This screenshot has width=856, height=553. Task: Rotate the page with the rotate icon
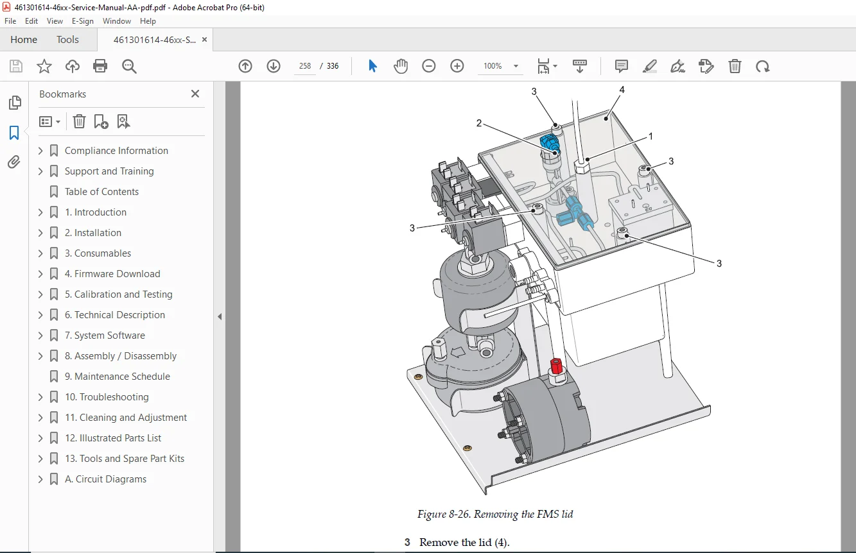(x=762, y=66)
